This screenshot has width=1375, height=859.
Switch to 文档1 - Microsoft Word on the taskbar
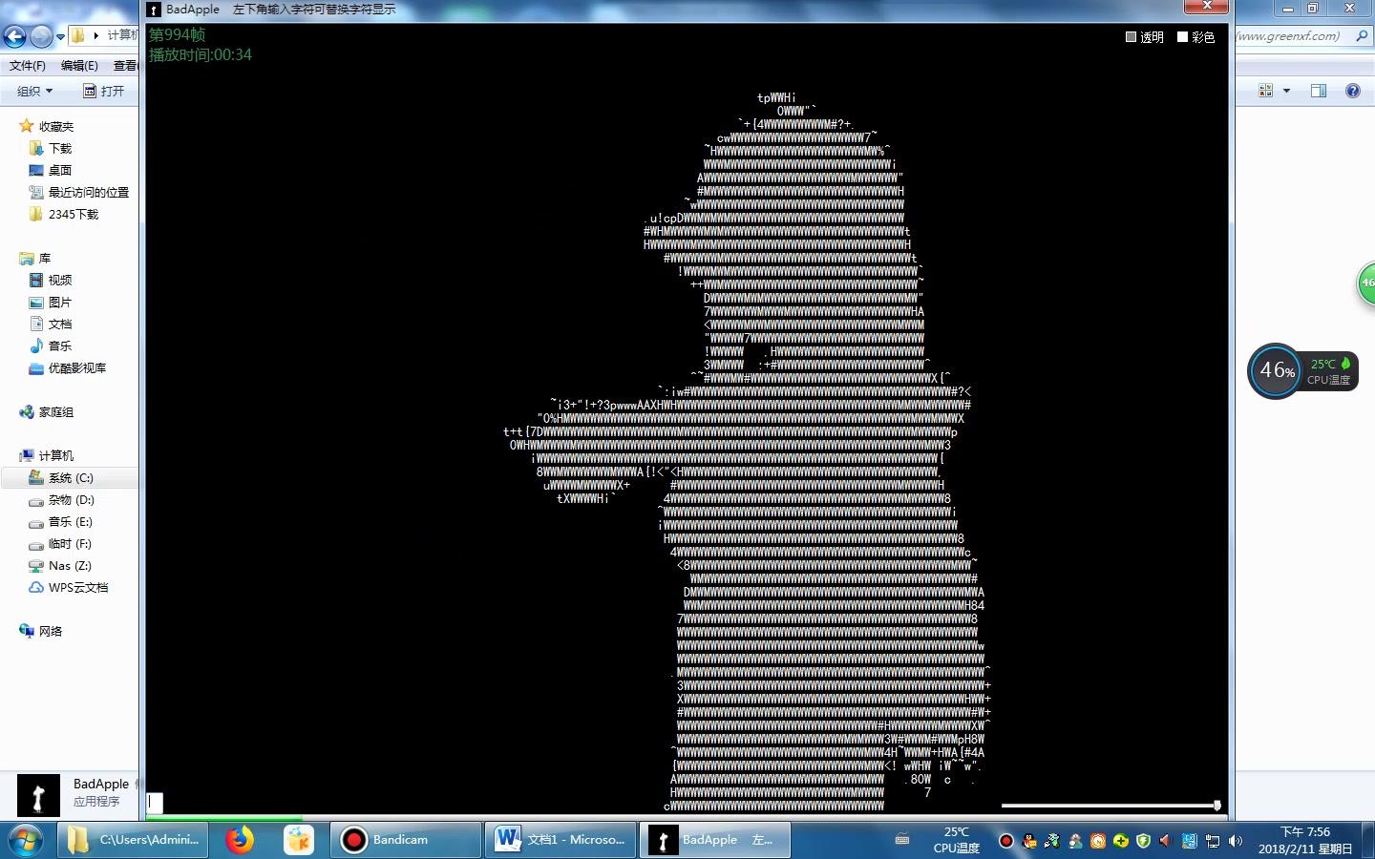559,840
